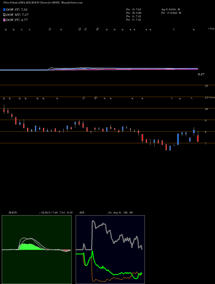Click the 'Avg V: 0.016 M' volume text
215x284 pixels.
tap(170, 9)
